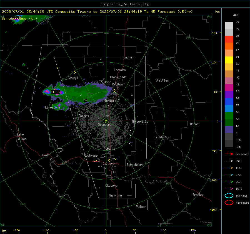Viewport: 250px width, 234px height.
Task: Click the Limestone label
Action: point(52,107)
